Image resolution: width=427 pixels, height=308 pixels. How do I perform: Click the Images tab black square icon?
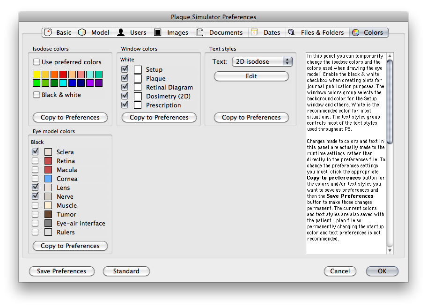coord(158,32)
